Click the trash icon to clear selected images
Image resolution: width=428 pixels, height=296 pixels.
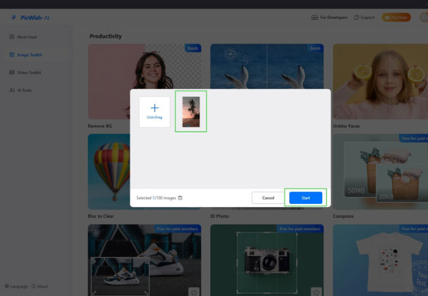click(180, 198)
